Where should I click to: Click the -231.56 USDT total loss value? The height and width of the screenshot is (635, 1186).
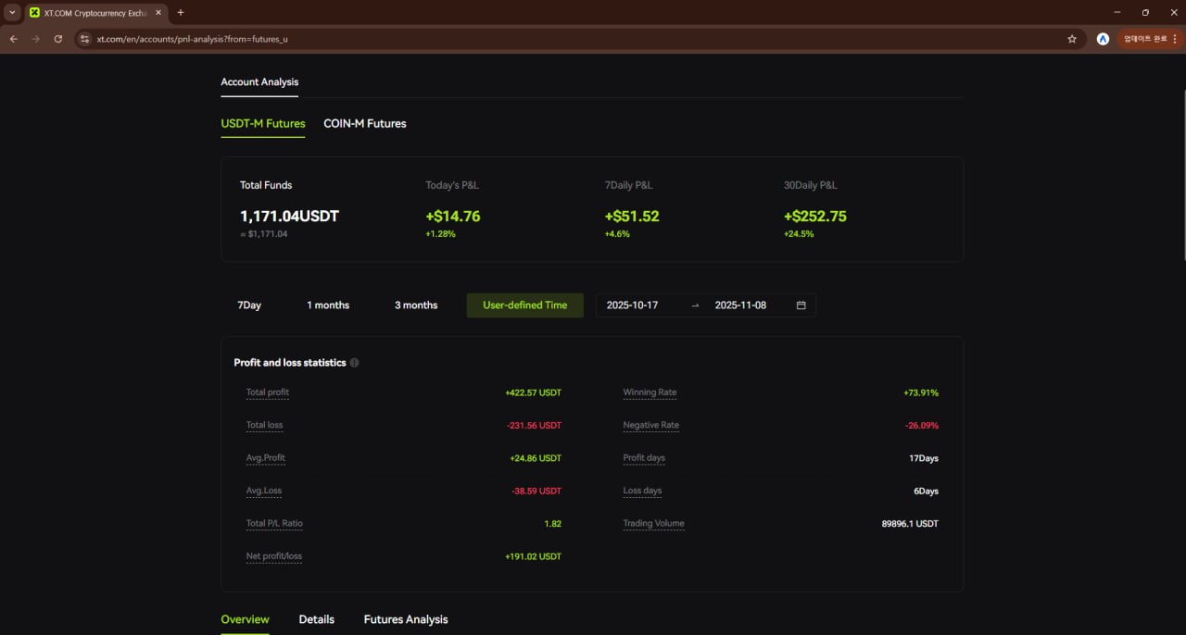(535, 426)
